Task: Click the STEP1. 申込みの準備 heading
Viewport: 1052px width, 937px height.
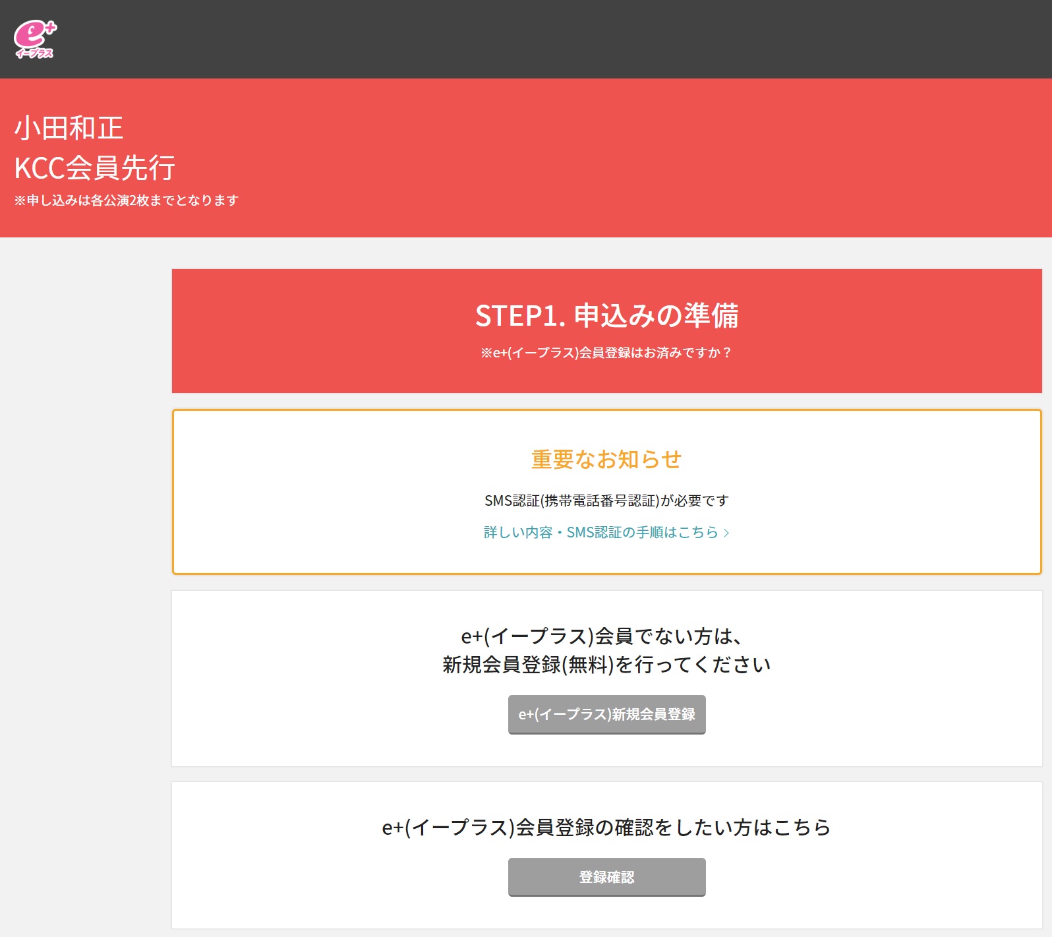Action: pyautogui.click(x=606, y=315)
